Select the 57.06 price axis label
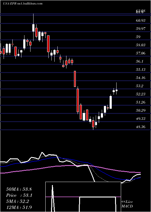Screen dimensions: 151x212 pos(140,53)
